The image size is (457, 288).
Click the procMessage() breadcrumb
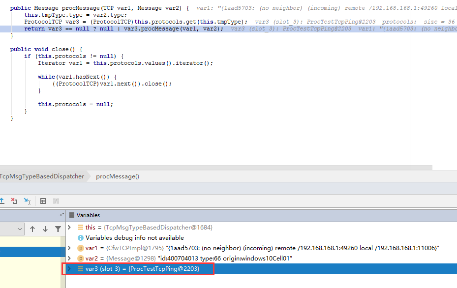click(x=117, y=176)
